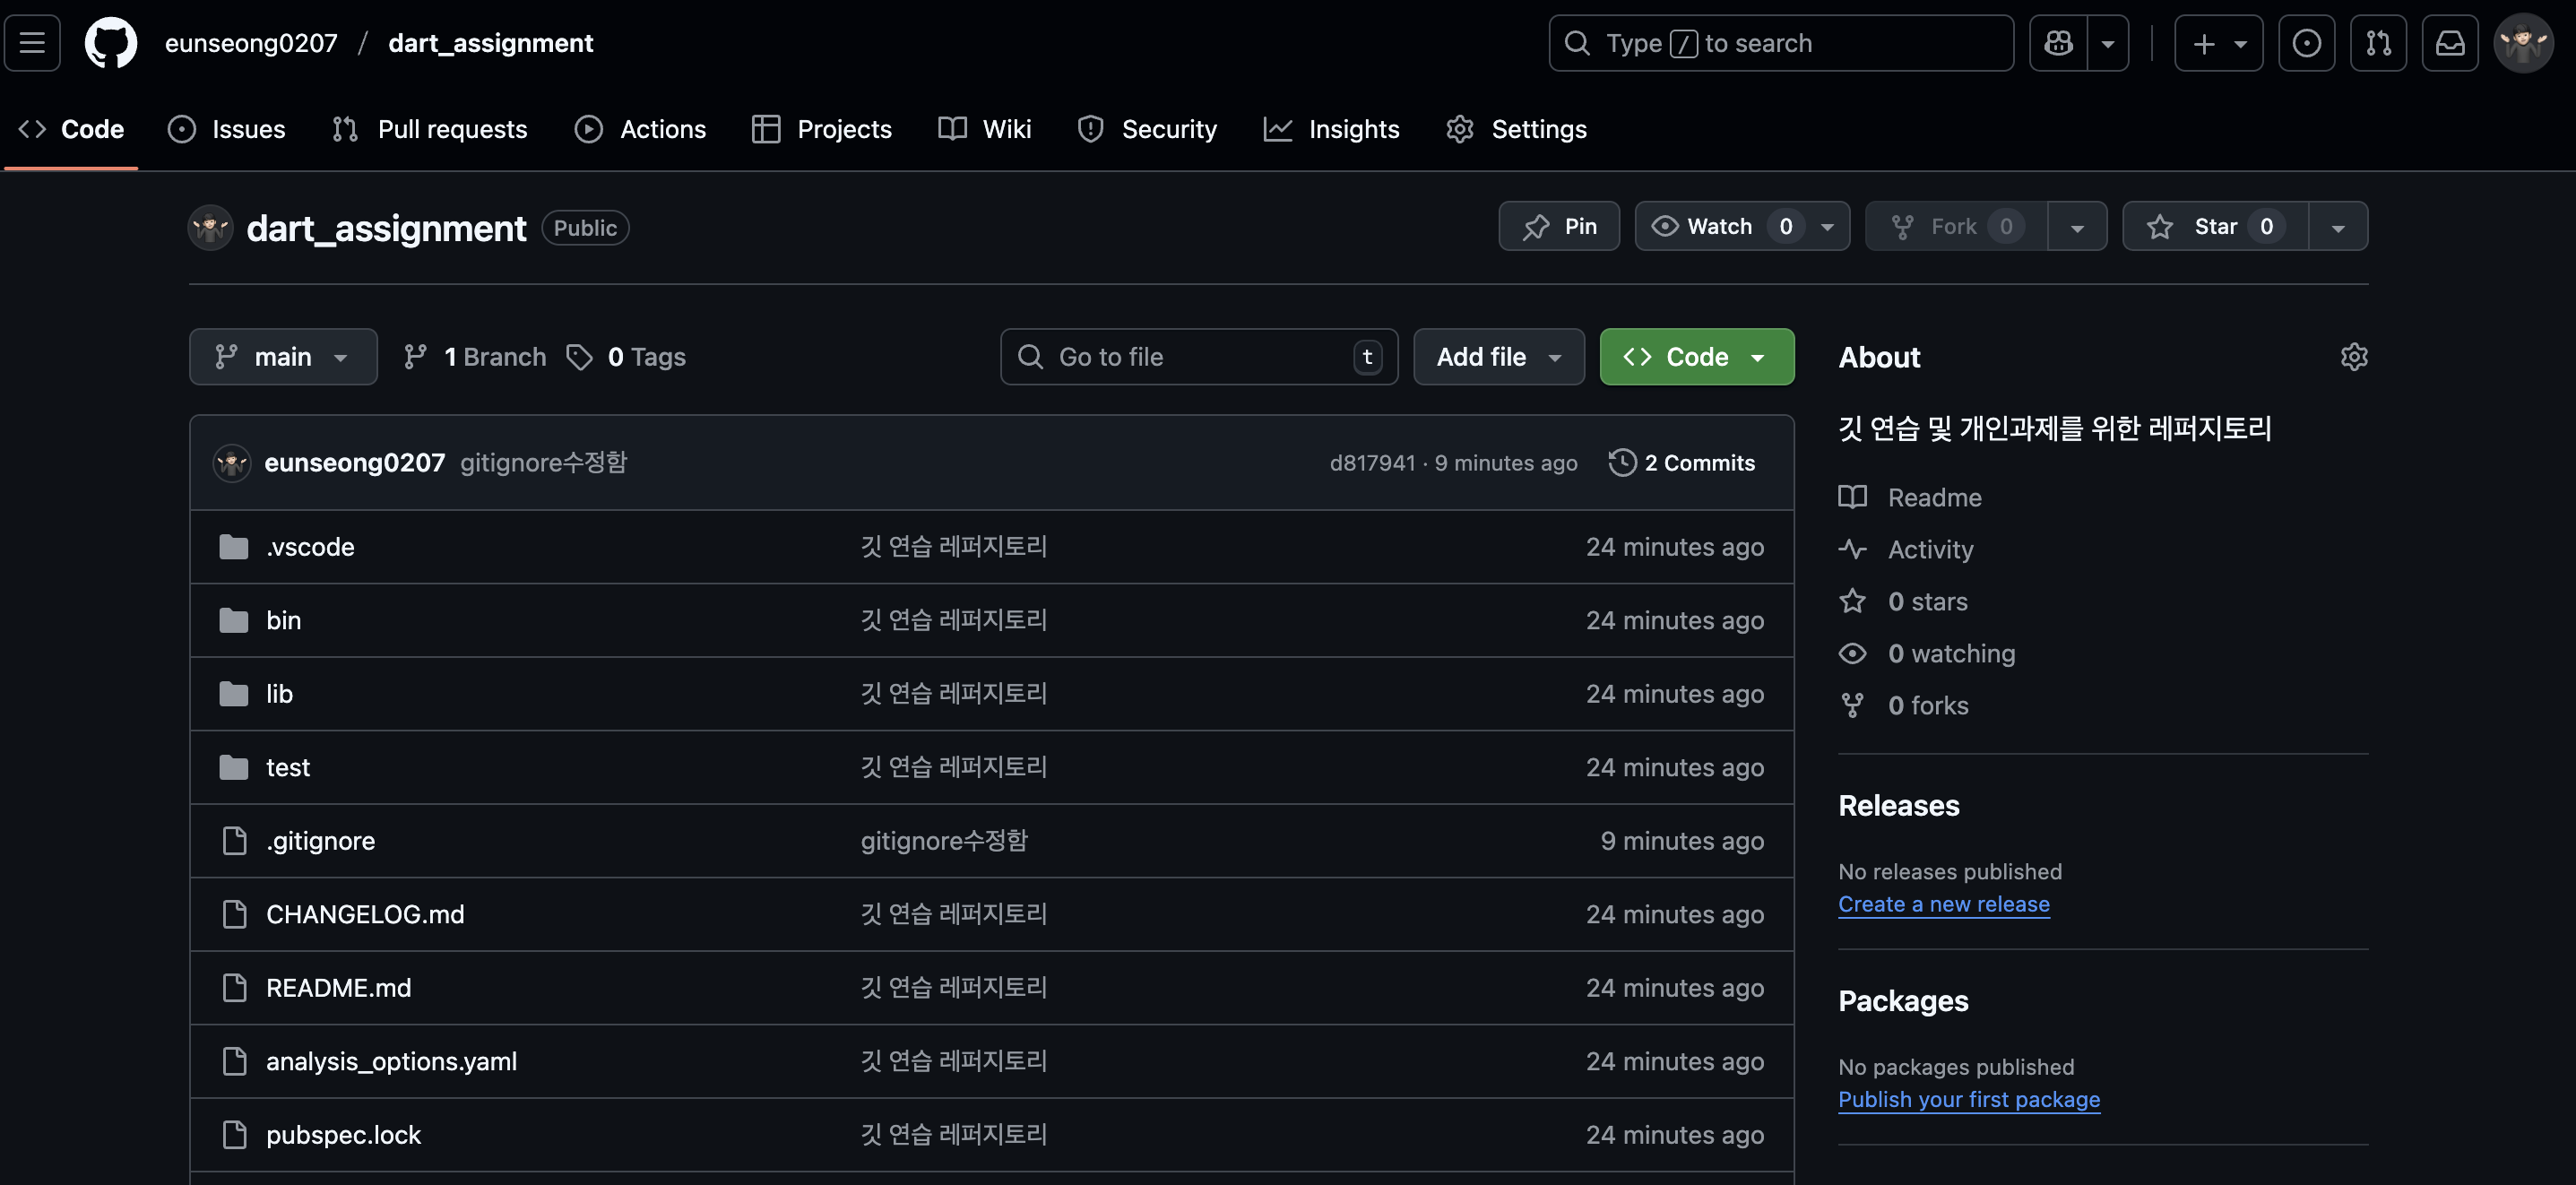
Task: Star this repository
Action: 2215,226
